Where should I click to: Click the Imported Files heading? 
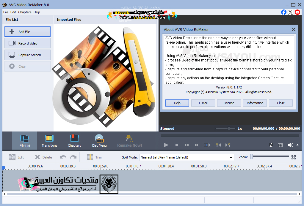(x=69, y=20)
